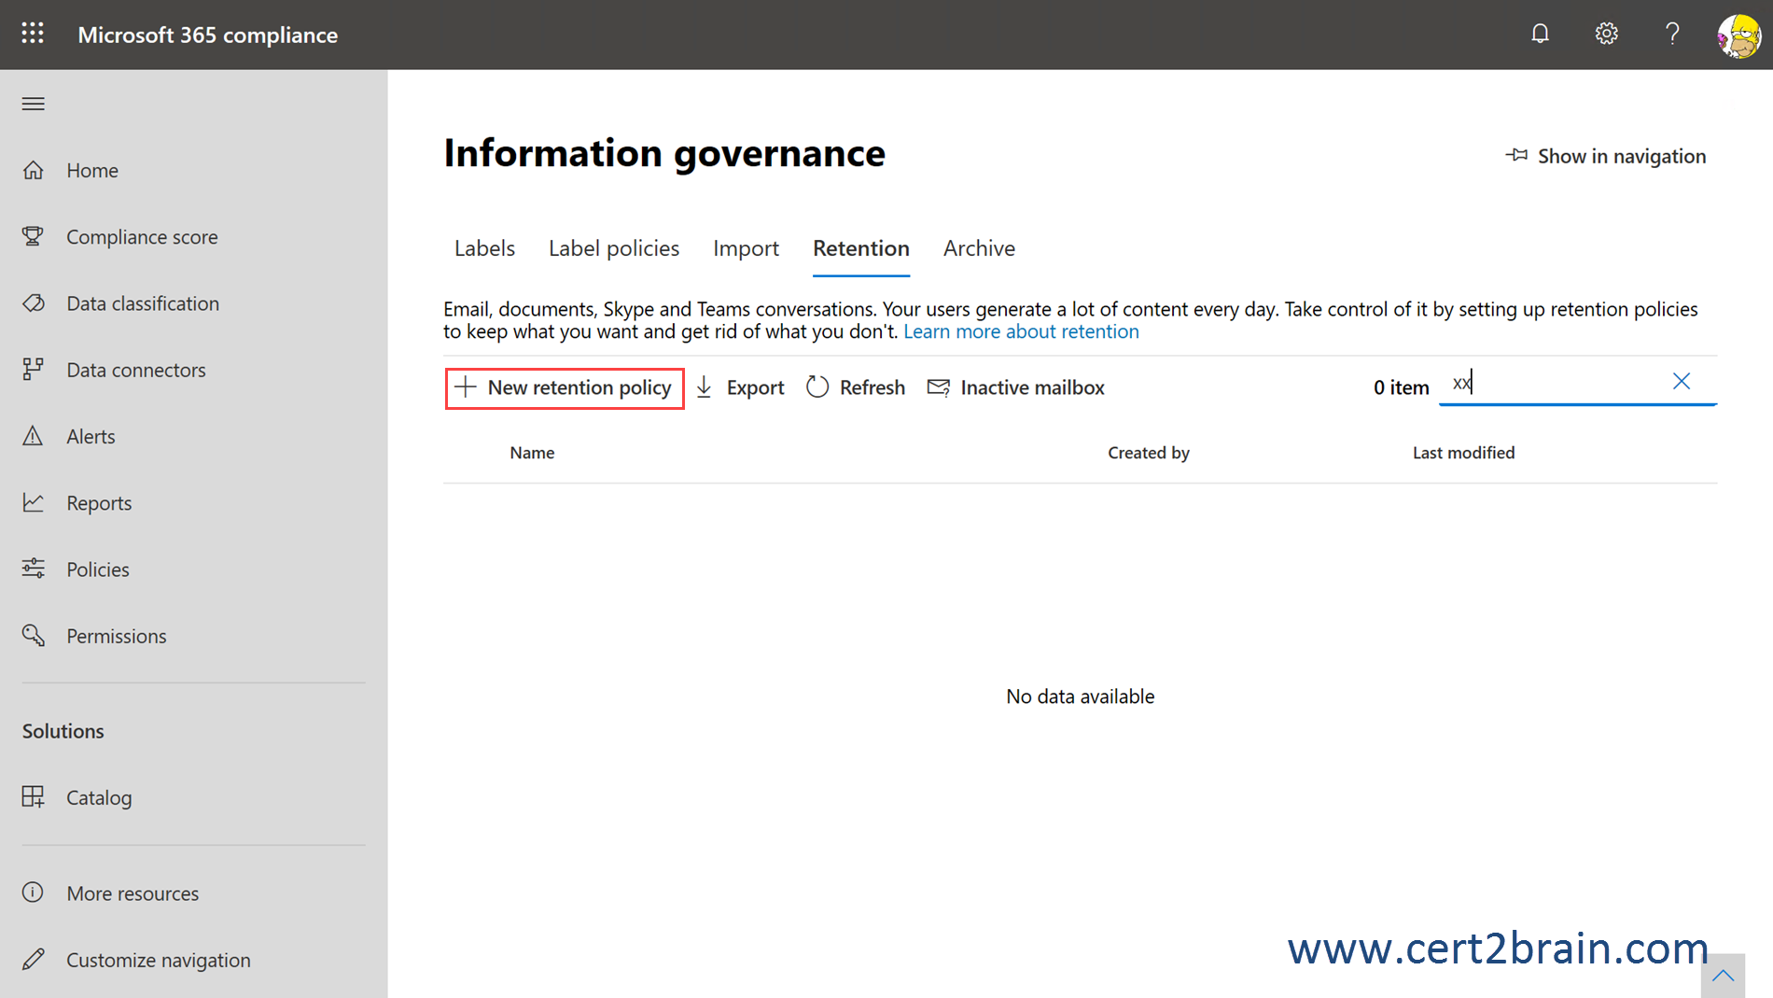1773x998 pixels.
Task: Click the Policies sliders icon
Action: coord(34,568)
